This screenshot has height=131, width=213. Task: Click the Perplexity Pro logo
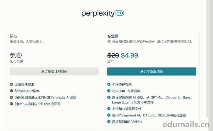point(103,14)
